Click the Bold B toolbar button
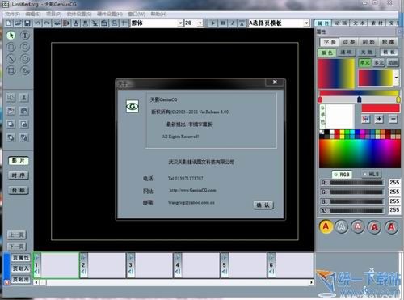This screenshot has height=300, width=404. 223,23
